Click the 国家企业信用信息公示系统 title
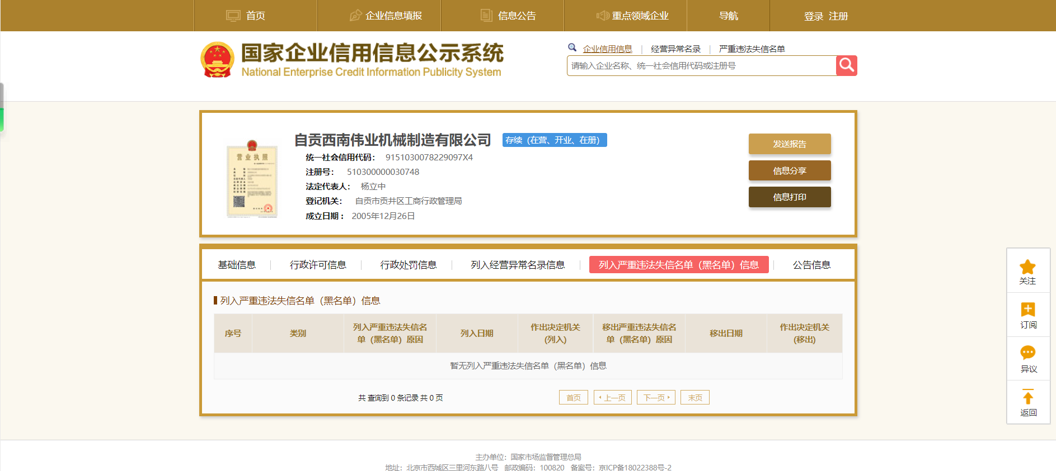The width and height of the screenshot is (1056, 471). pyautogui.click(x=372, y=53)
